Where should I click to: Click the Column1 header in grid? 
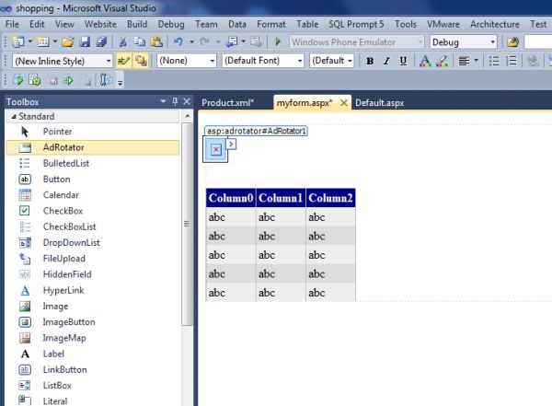click(281, 198)
